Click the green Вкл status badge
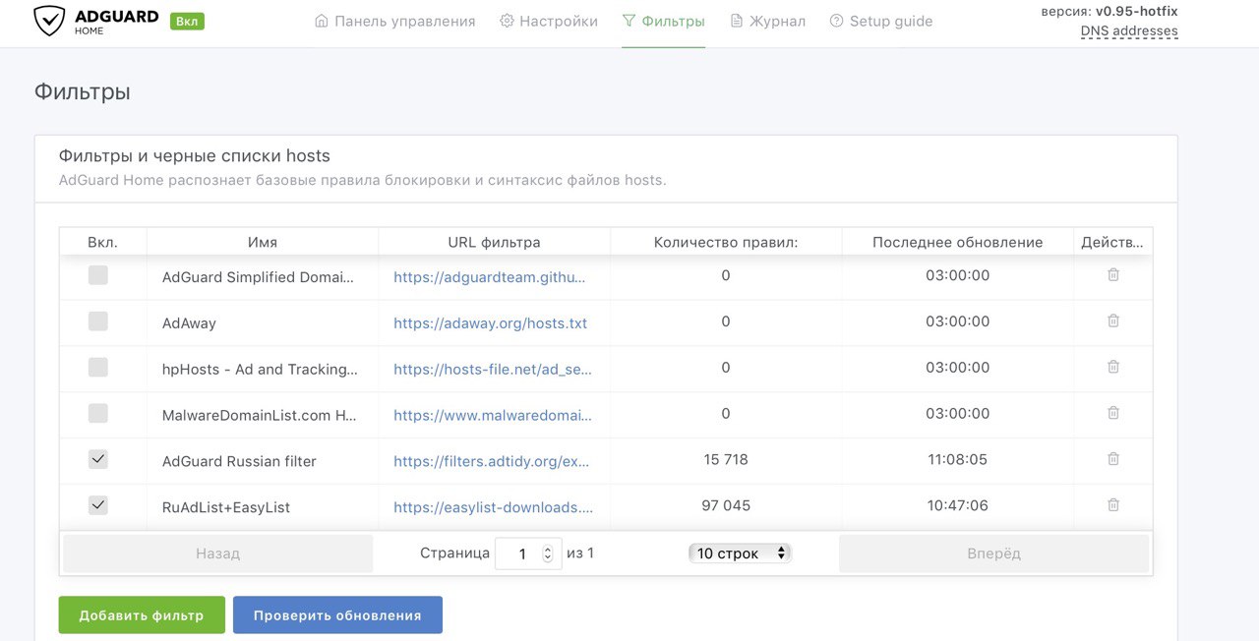Viewport: 1259px width, 641px height. pyautogui.click(x=187, y=21)
